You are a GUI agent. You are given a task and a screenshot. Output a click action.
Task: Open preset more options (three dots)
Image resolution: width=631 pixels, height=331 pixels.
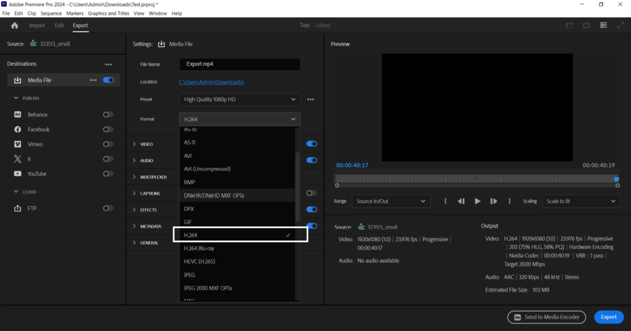point(311,99)
